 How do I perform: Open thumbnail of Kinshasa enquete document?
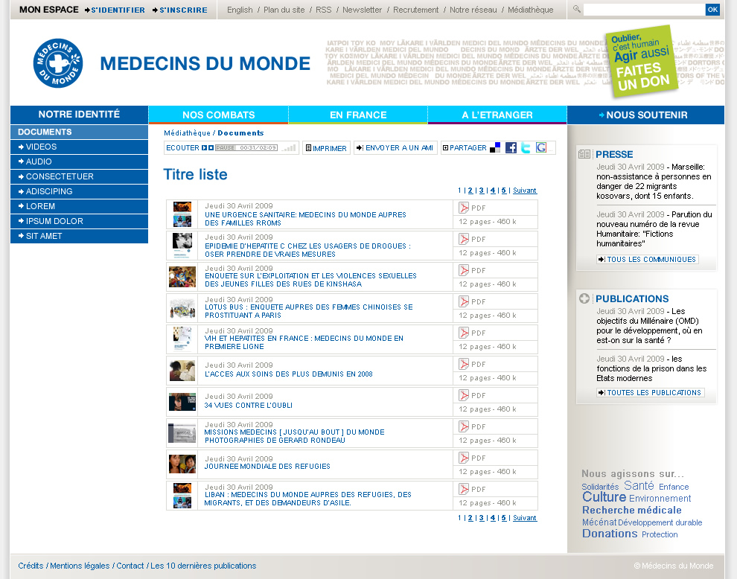coord(182,277)
